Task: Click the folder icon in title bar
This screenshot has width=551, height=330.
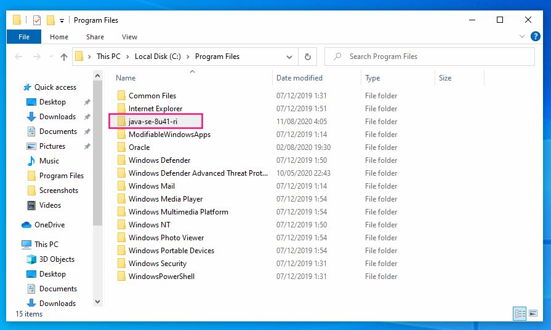Action: click(x=17, y=20)
